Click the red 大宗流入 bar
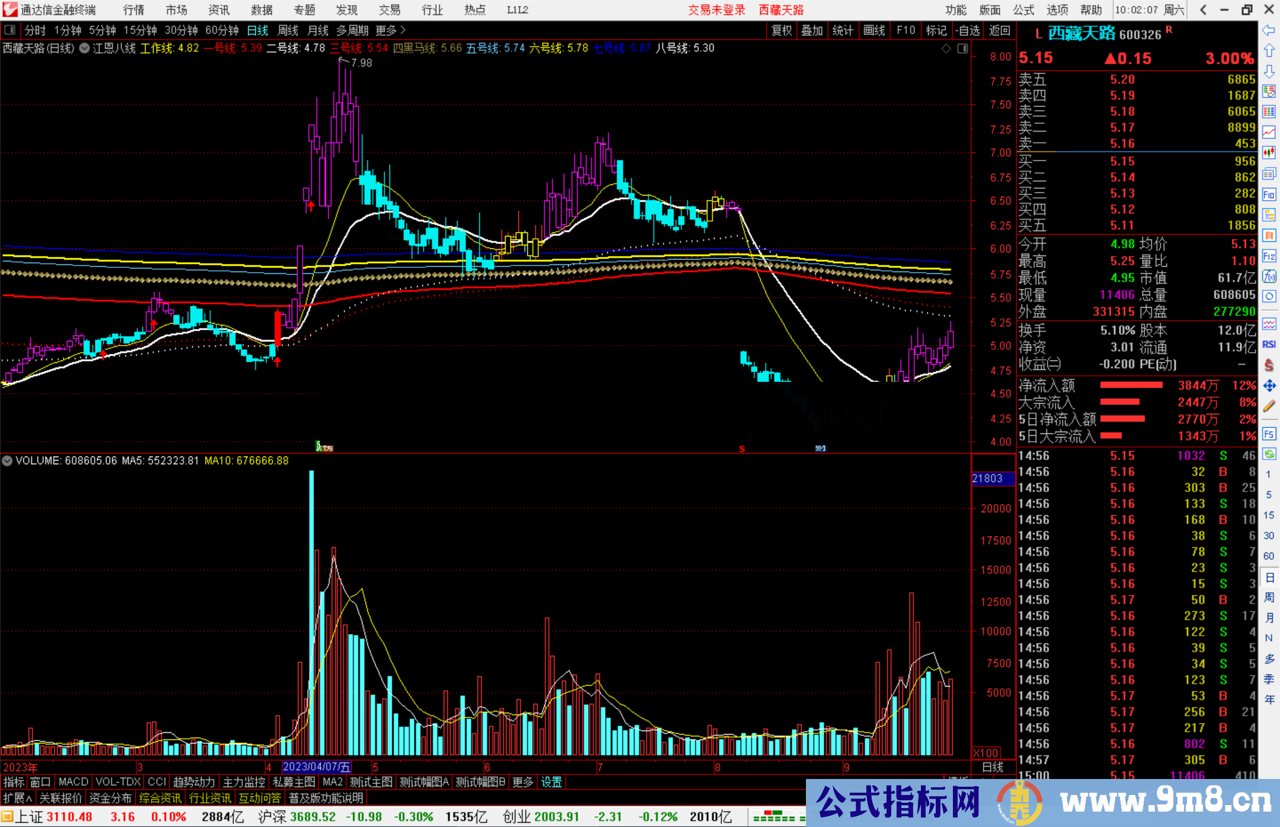This screenshot has width=1280, height=827. [x=1120, y=402]
